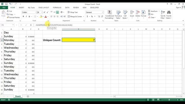Toggle align text right
This screenshot has width=185, height=104.
57,16
